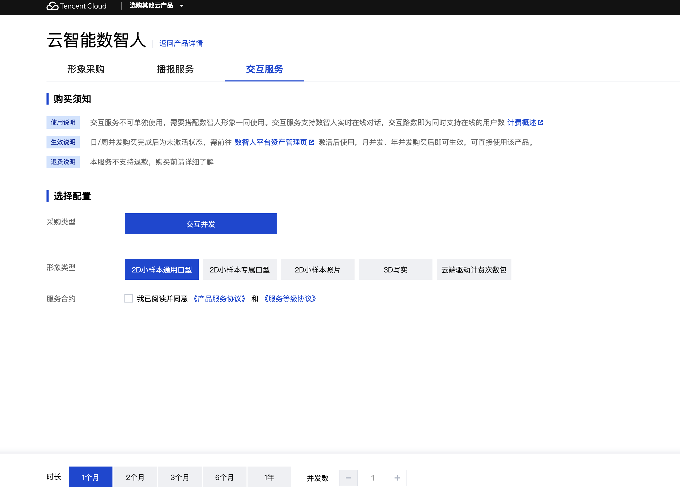Screen dimensions: 680x493
Task: Open the 选购其他云产品 dropdown arrow
Action: tap(181, 6)
